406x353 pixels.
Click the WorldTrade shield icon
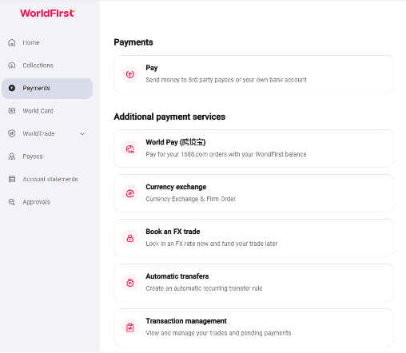tap(12, 133)
